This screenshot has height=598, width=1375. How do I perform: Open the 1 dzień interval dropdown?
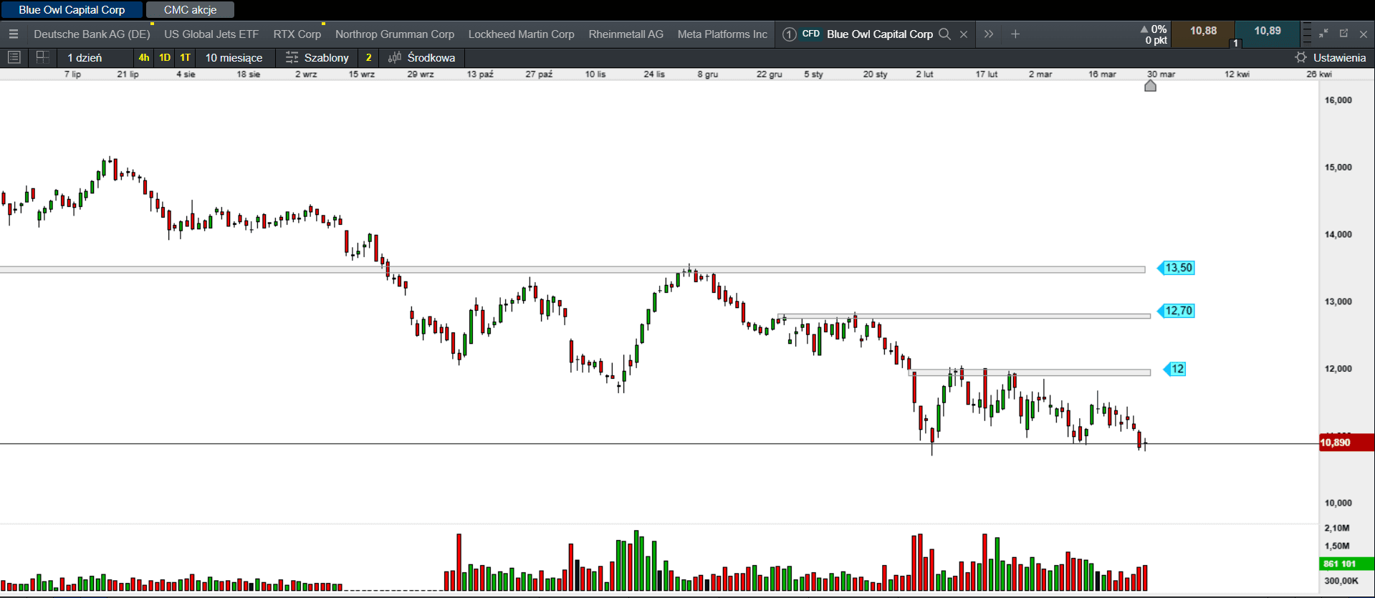click(85, 57)
